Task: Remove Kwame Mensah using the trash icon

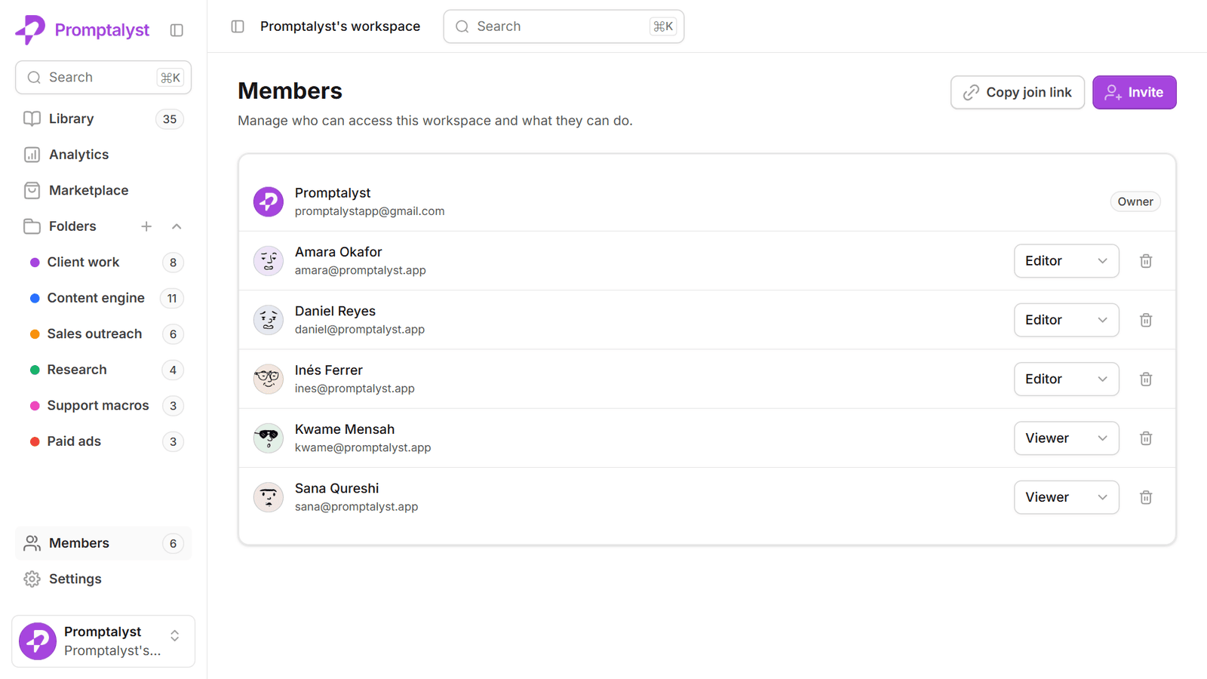Action: pyautogui.click(x=1146, y=438)
